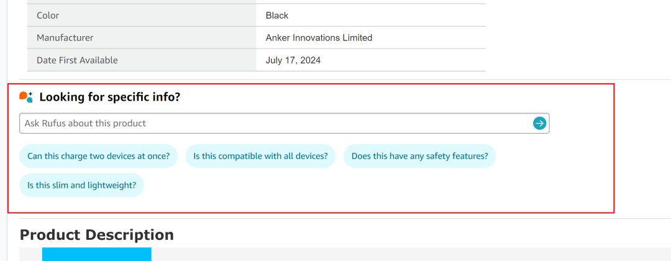The height and width of the screenshot is (261, 671).
Task: Open the blue product description image
Action: [97, 254]
